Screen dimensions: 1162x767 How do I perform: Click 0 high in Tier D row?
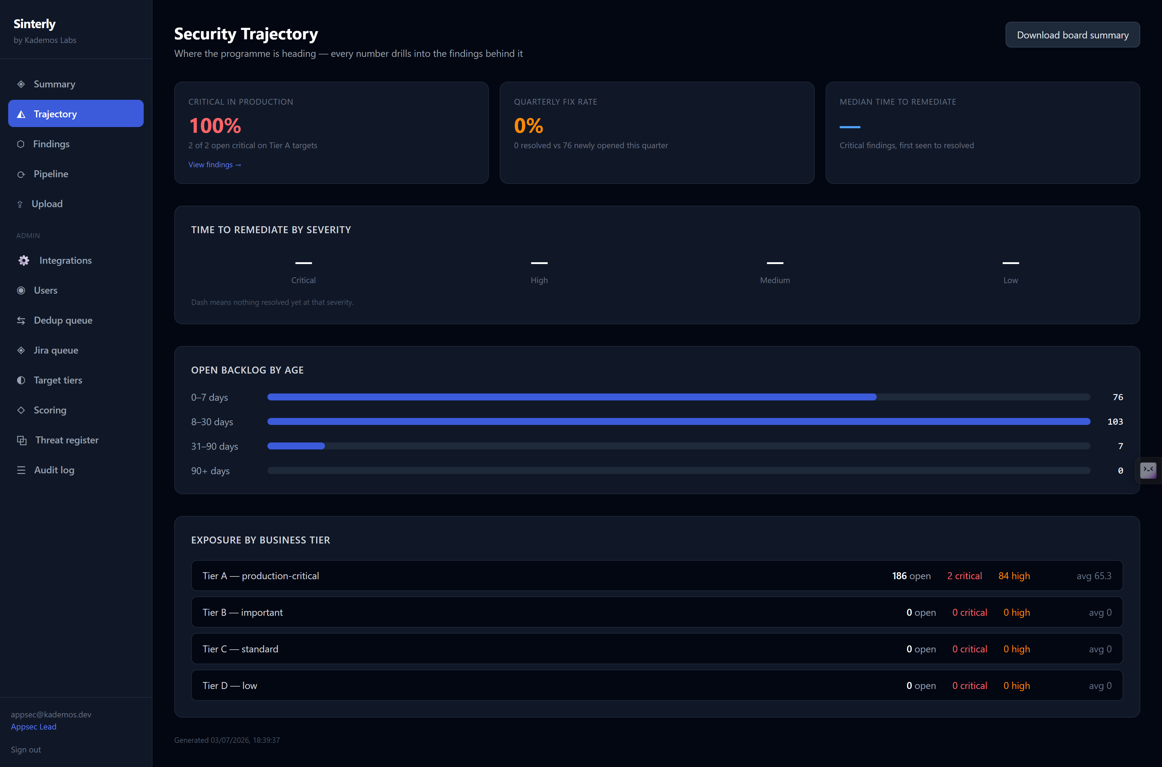[x=1017, y=686]
